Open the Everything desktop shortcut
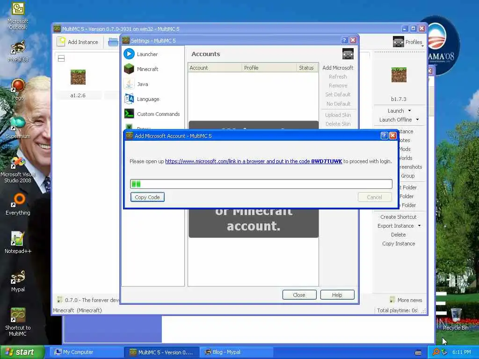This screenshot has width=479, height=359. [18, 204]
